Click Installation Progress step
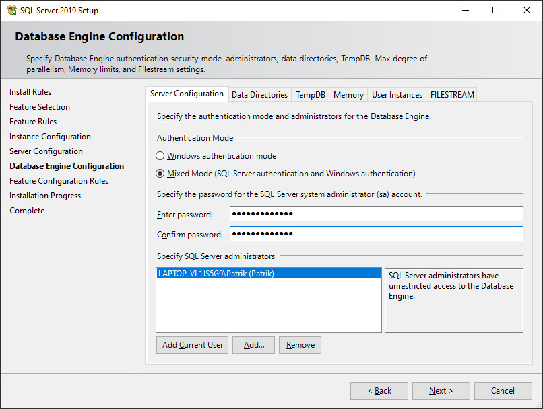This screenshot has height=409, width=543. [45, 196]
